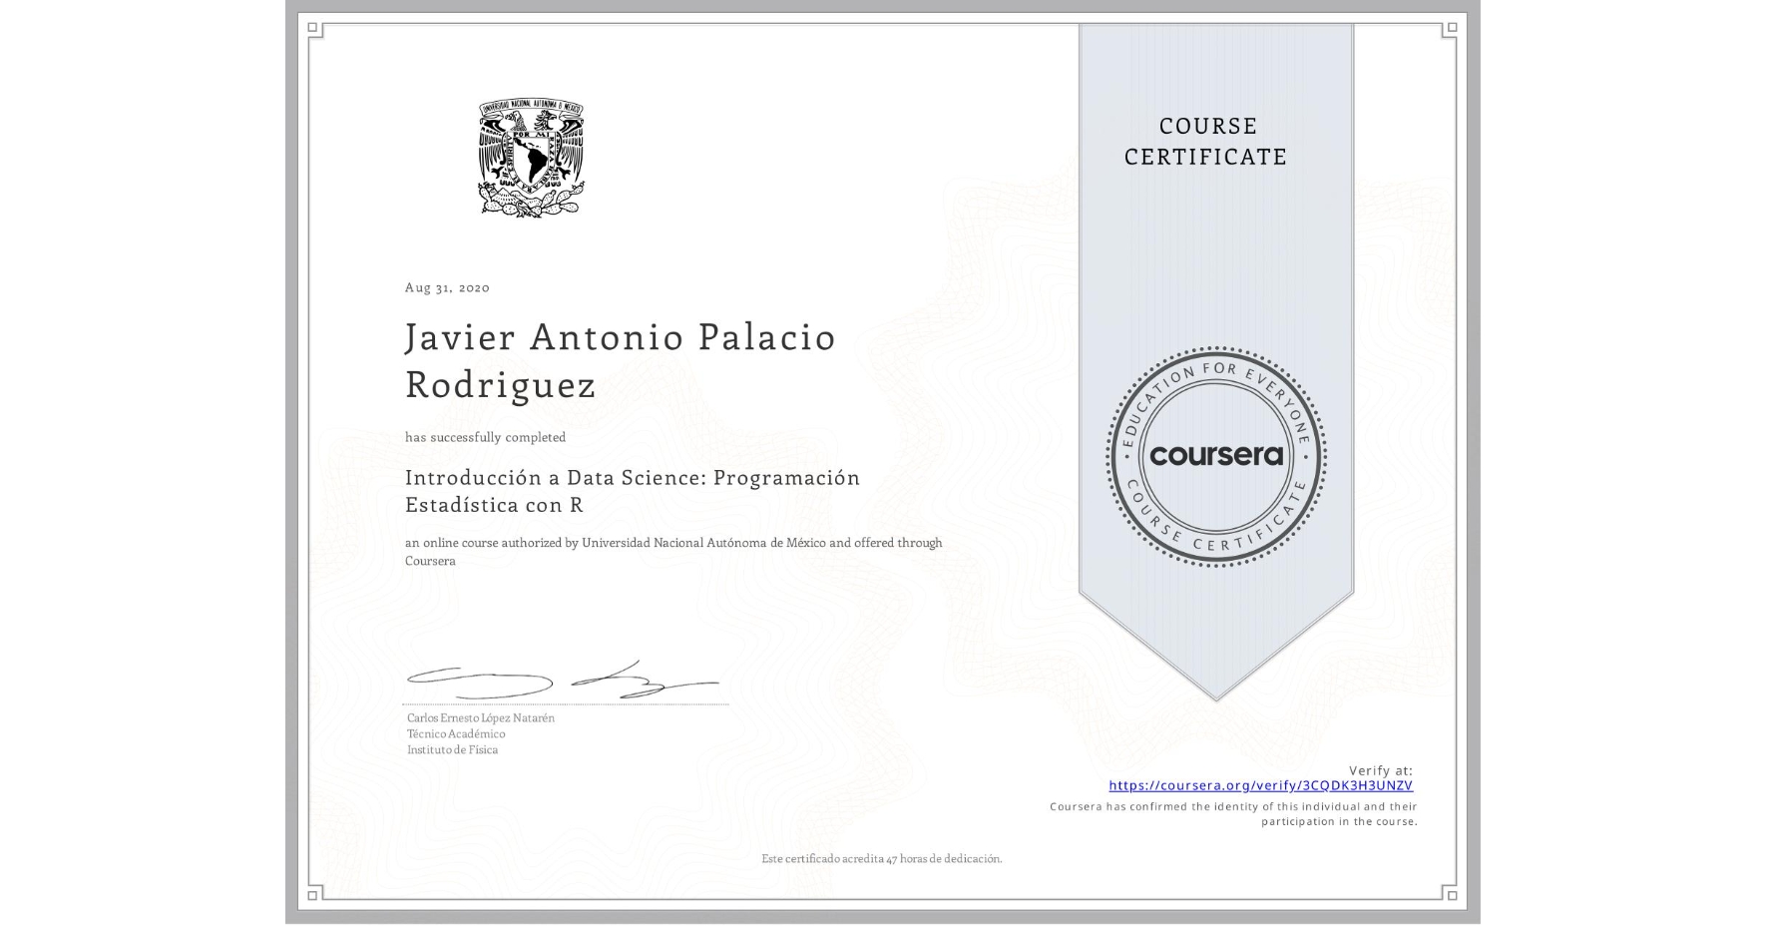Select the name 'Javier Antonio Palacio Rodriguez'
This screenshot has height=926, width=1768.
point(621,360)
